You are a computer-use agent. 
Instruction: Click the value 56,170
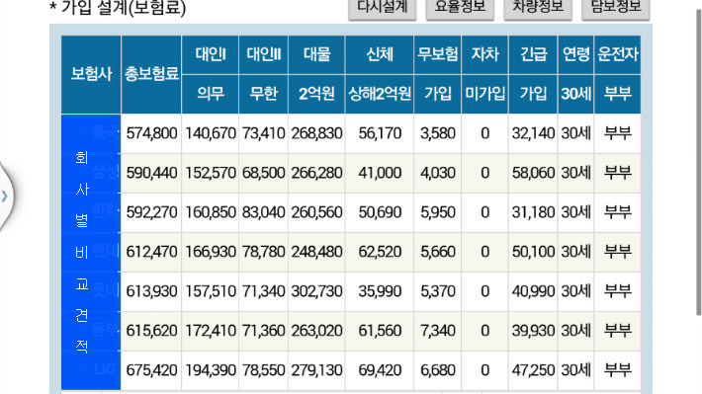[x=380, y=133]
